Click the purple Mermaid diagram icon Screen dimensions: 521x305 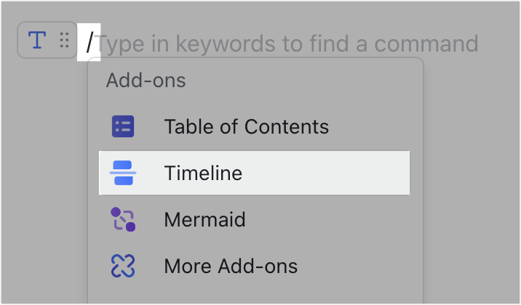pos(123,219)
